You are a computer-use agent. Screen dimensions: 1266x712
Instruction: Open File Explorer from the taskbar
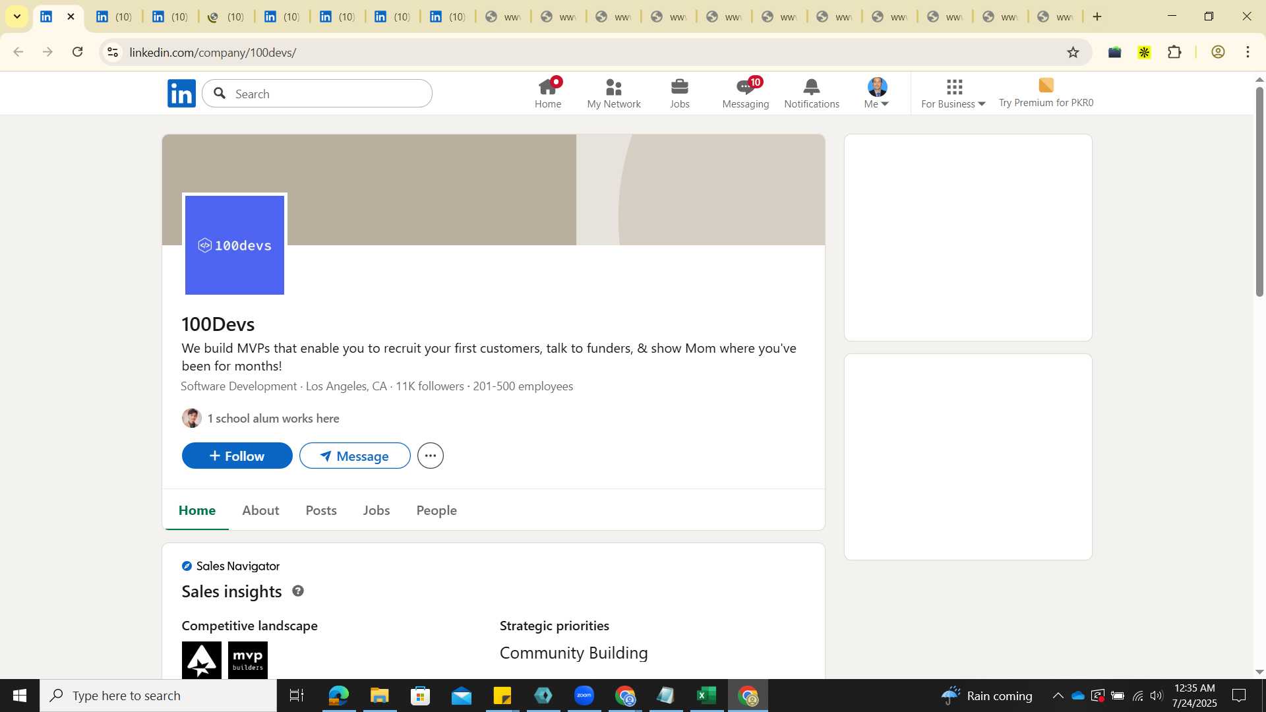(379, 696)
